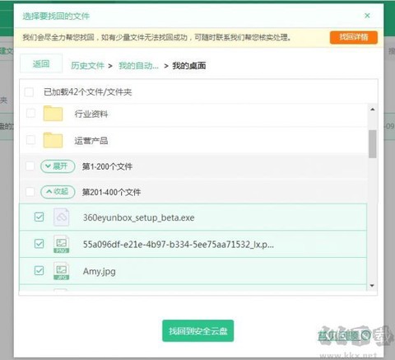Image resolution: width=395 pixels, height=360 pixels.
Task: Click the JPG icon beside Amy.jpg
Action: [x=62, y=271]
